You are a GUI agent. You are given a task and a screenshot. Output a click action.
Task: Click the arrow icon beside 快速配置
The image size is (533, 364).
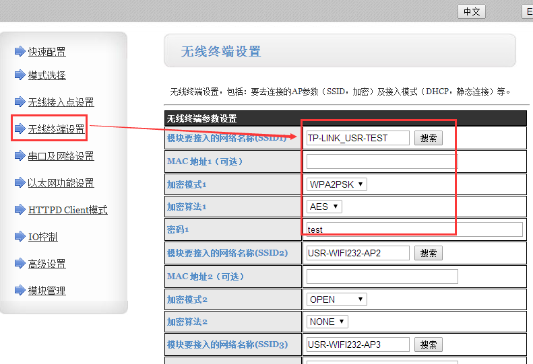pyautogui.click(x=20, y=52)
